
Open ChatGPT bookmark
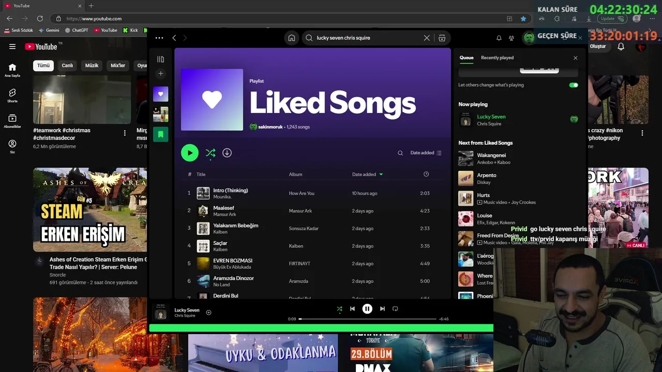[x=76, y=30]
